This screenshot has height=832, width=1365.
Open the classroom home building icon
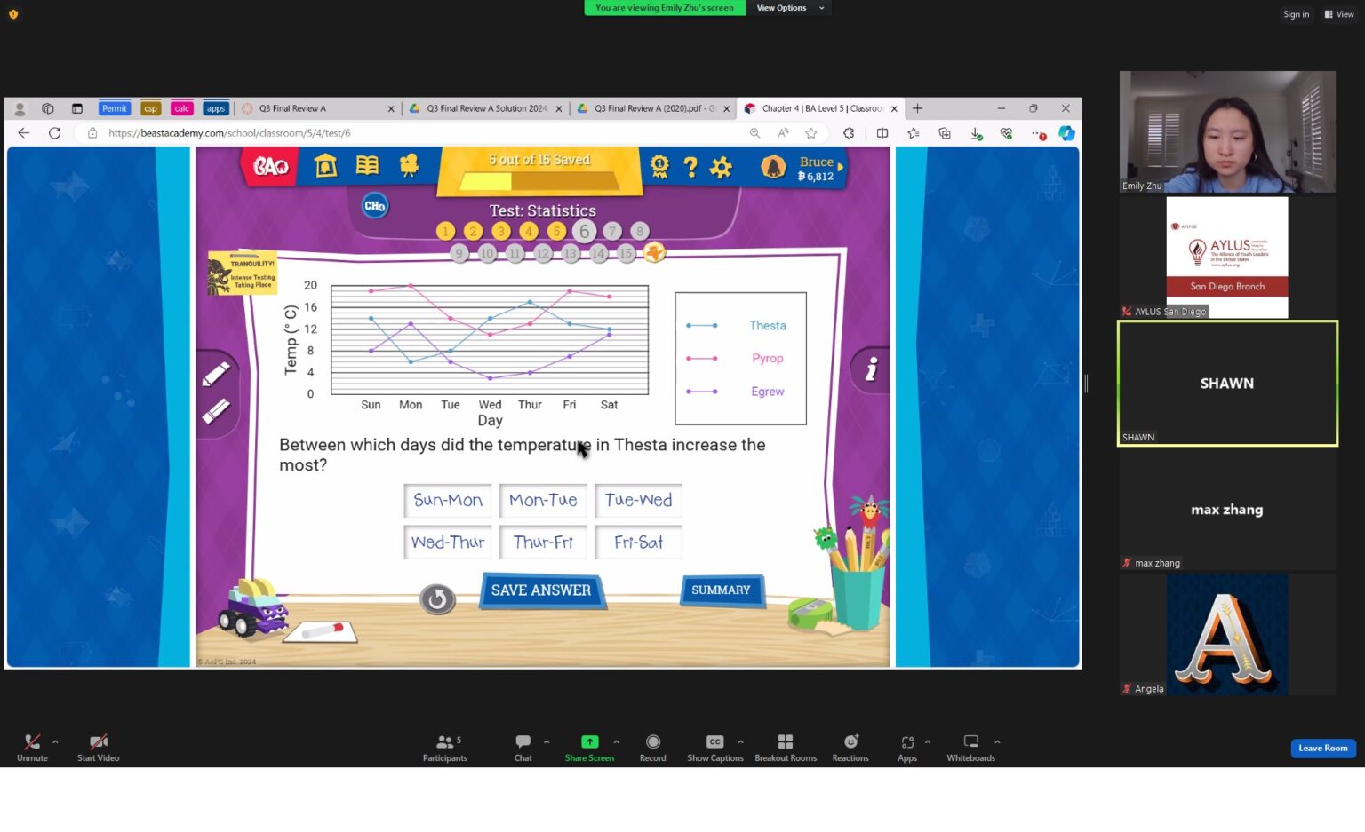click(326, 166)
